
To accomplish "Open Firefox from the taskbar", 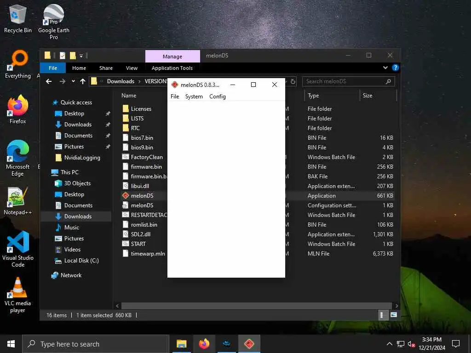I will (x=204, y=344).
